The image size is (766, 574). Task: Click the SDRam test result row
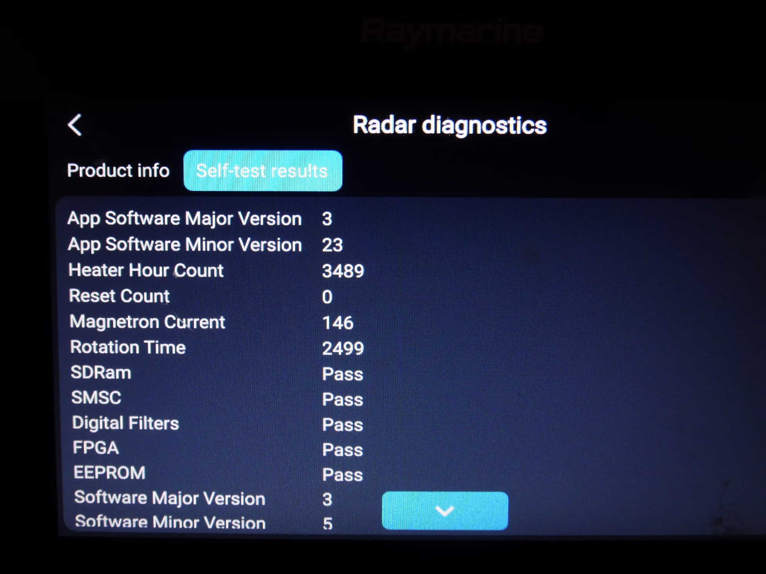point(101,373)
